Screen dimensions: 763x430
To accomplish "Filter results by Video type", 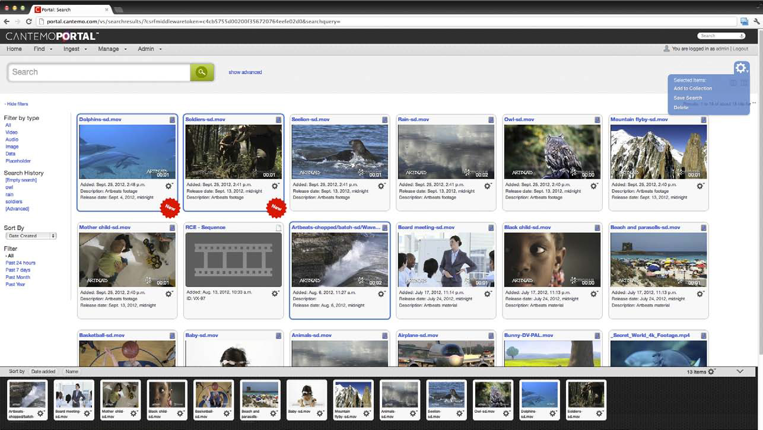I will coord(12,132).
